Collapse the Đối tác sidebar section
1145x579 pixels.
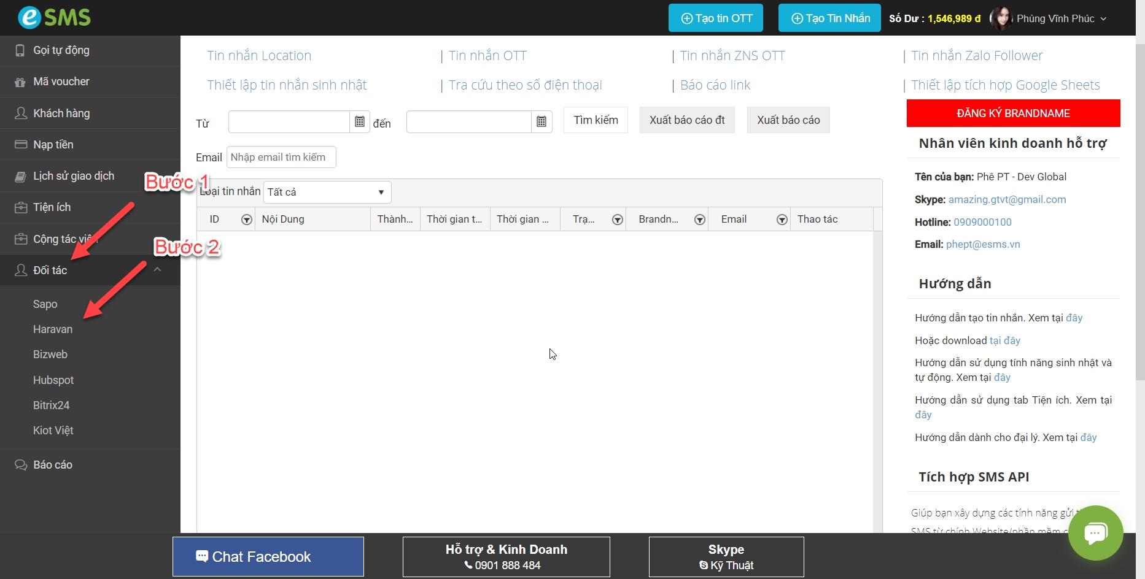(x=157, y=270)
